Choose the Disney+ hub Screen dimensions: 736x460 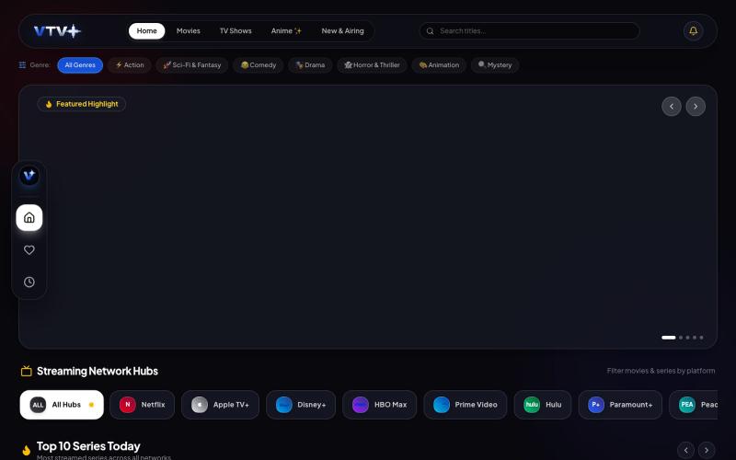301,405
